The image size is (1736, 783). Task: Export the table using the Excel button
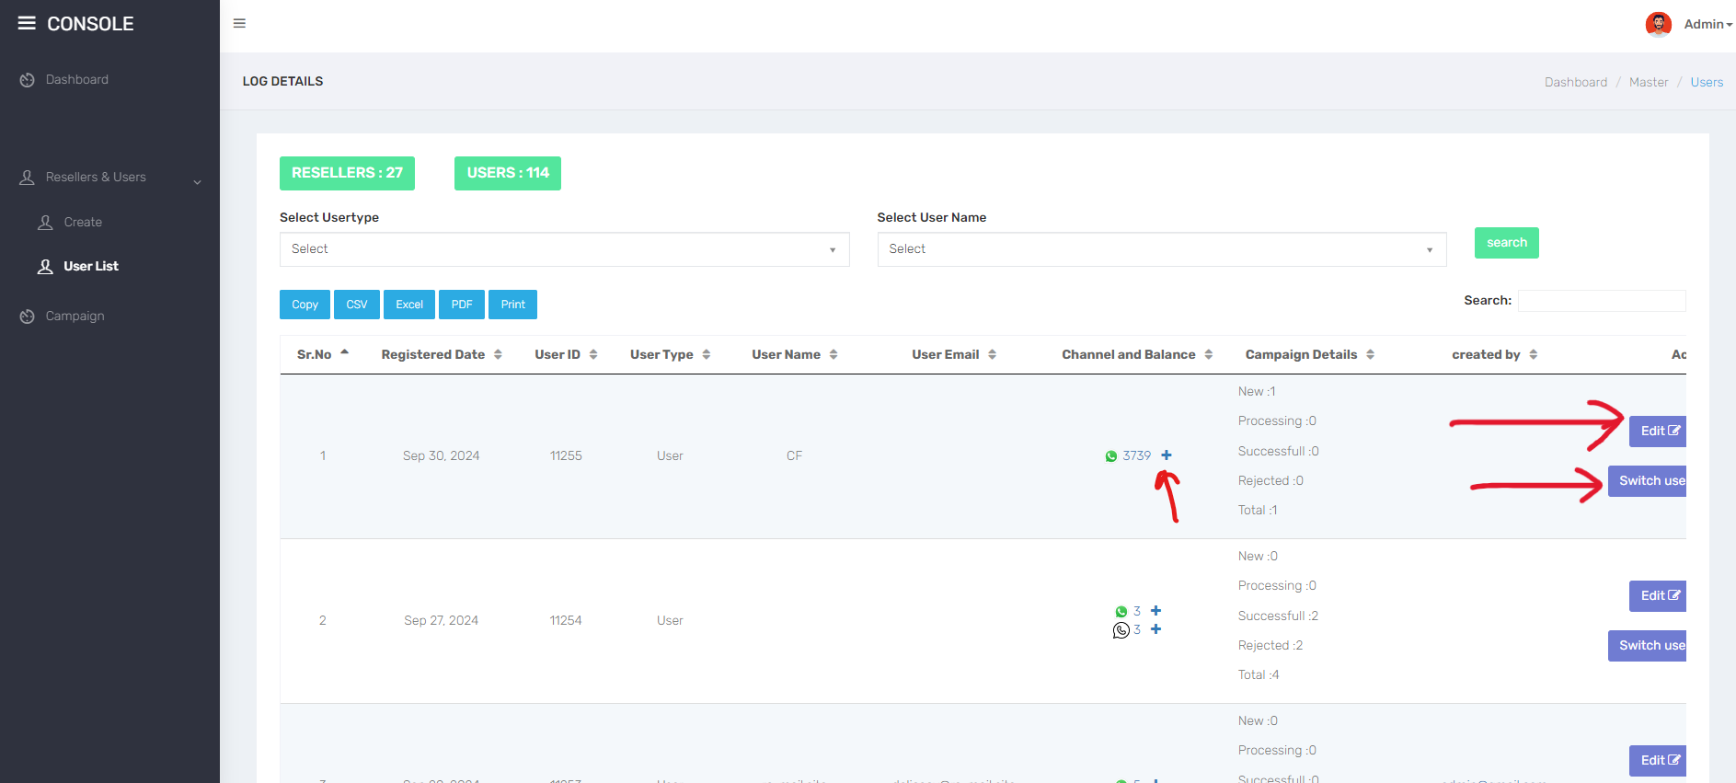click(409, 305)
